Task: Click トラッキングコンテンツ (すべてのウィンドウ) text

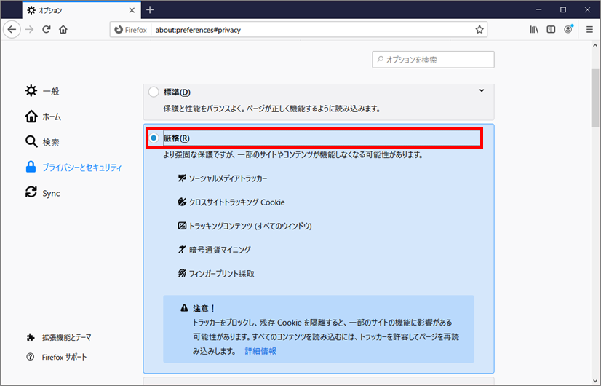Action: click(250, 227)
